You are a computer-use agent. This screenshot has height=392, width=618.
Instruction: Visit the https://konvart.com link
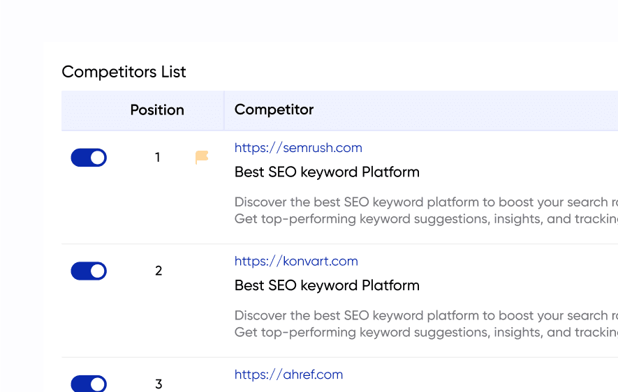(x=296, y=262)
